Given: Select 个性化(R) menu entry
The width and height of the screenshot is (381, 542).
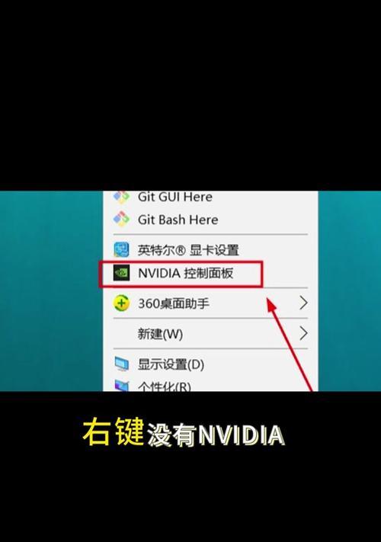Looking at the screenshot, I should pos(210,386).
